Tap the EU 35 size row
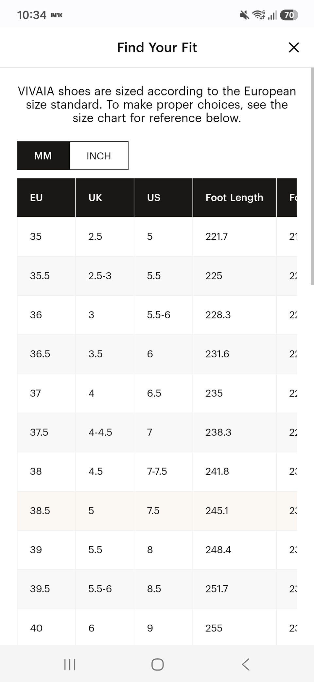 point(157,236)
